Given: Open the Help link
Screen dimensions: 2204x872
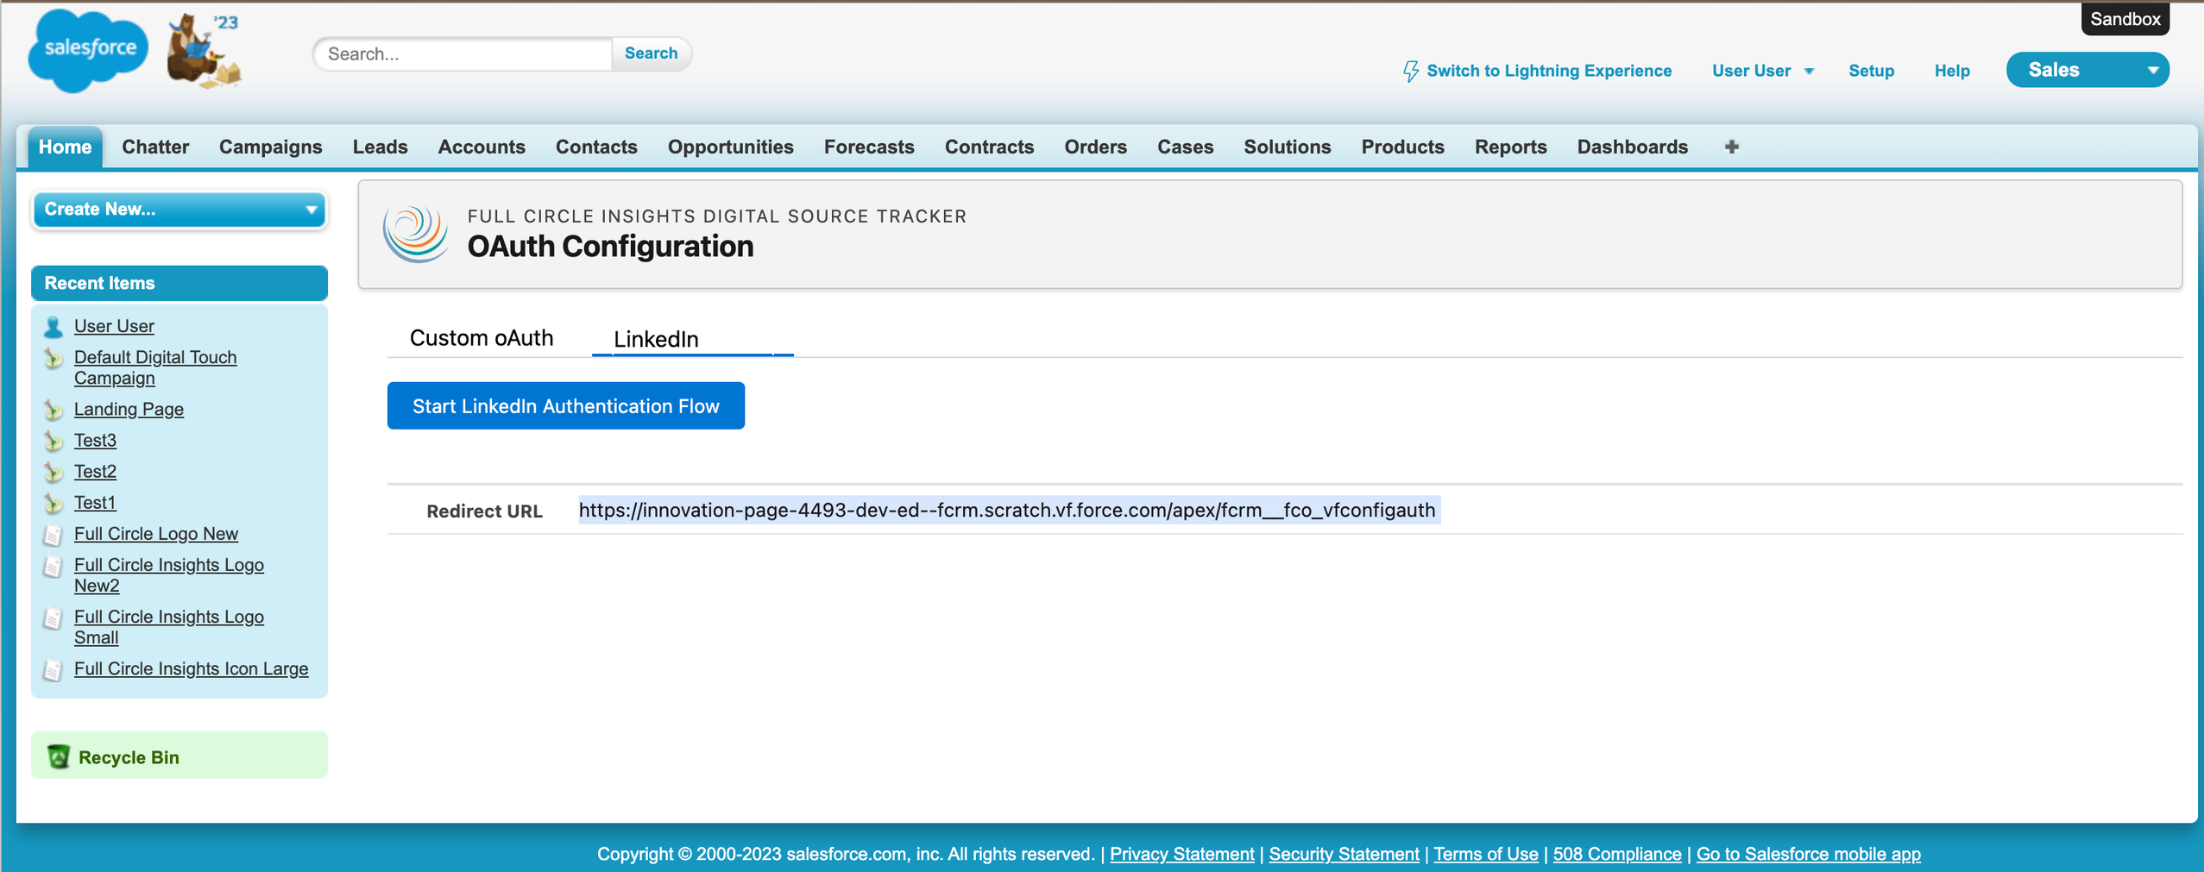Looking at the screenshot, I should 1951,71.
